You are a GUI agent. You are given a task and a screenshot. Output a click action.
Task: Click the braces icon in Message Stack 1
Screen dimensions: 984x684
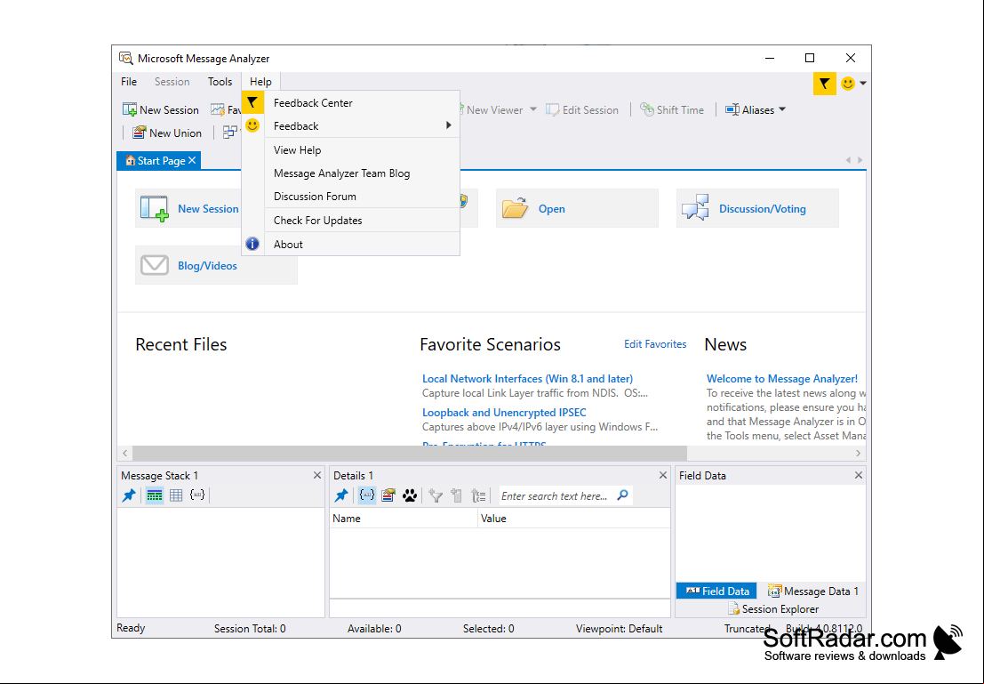tap(197, 495)
